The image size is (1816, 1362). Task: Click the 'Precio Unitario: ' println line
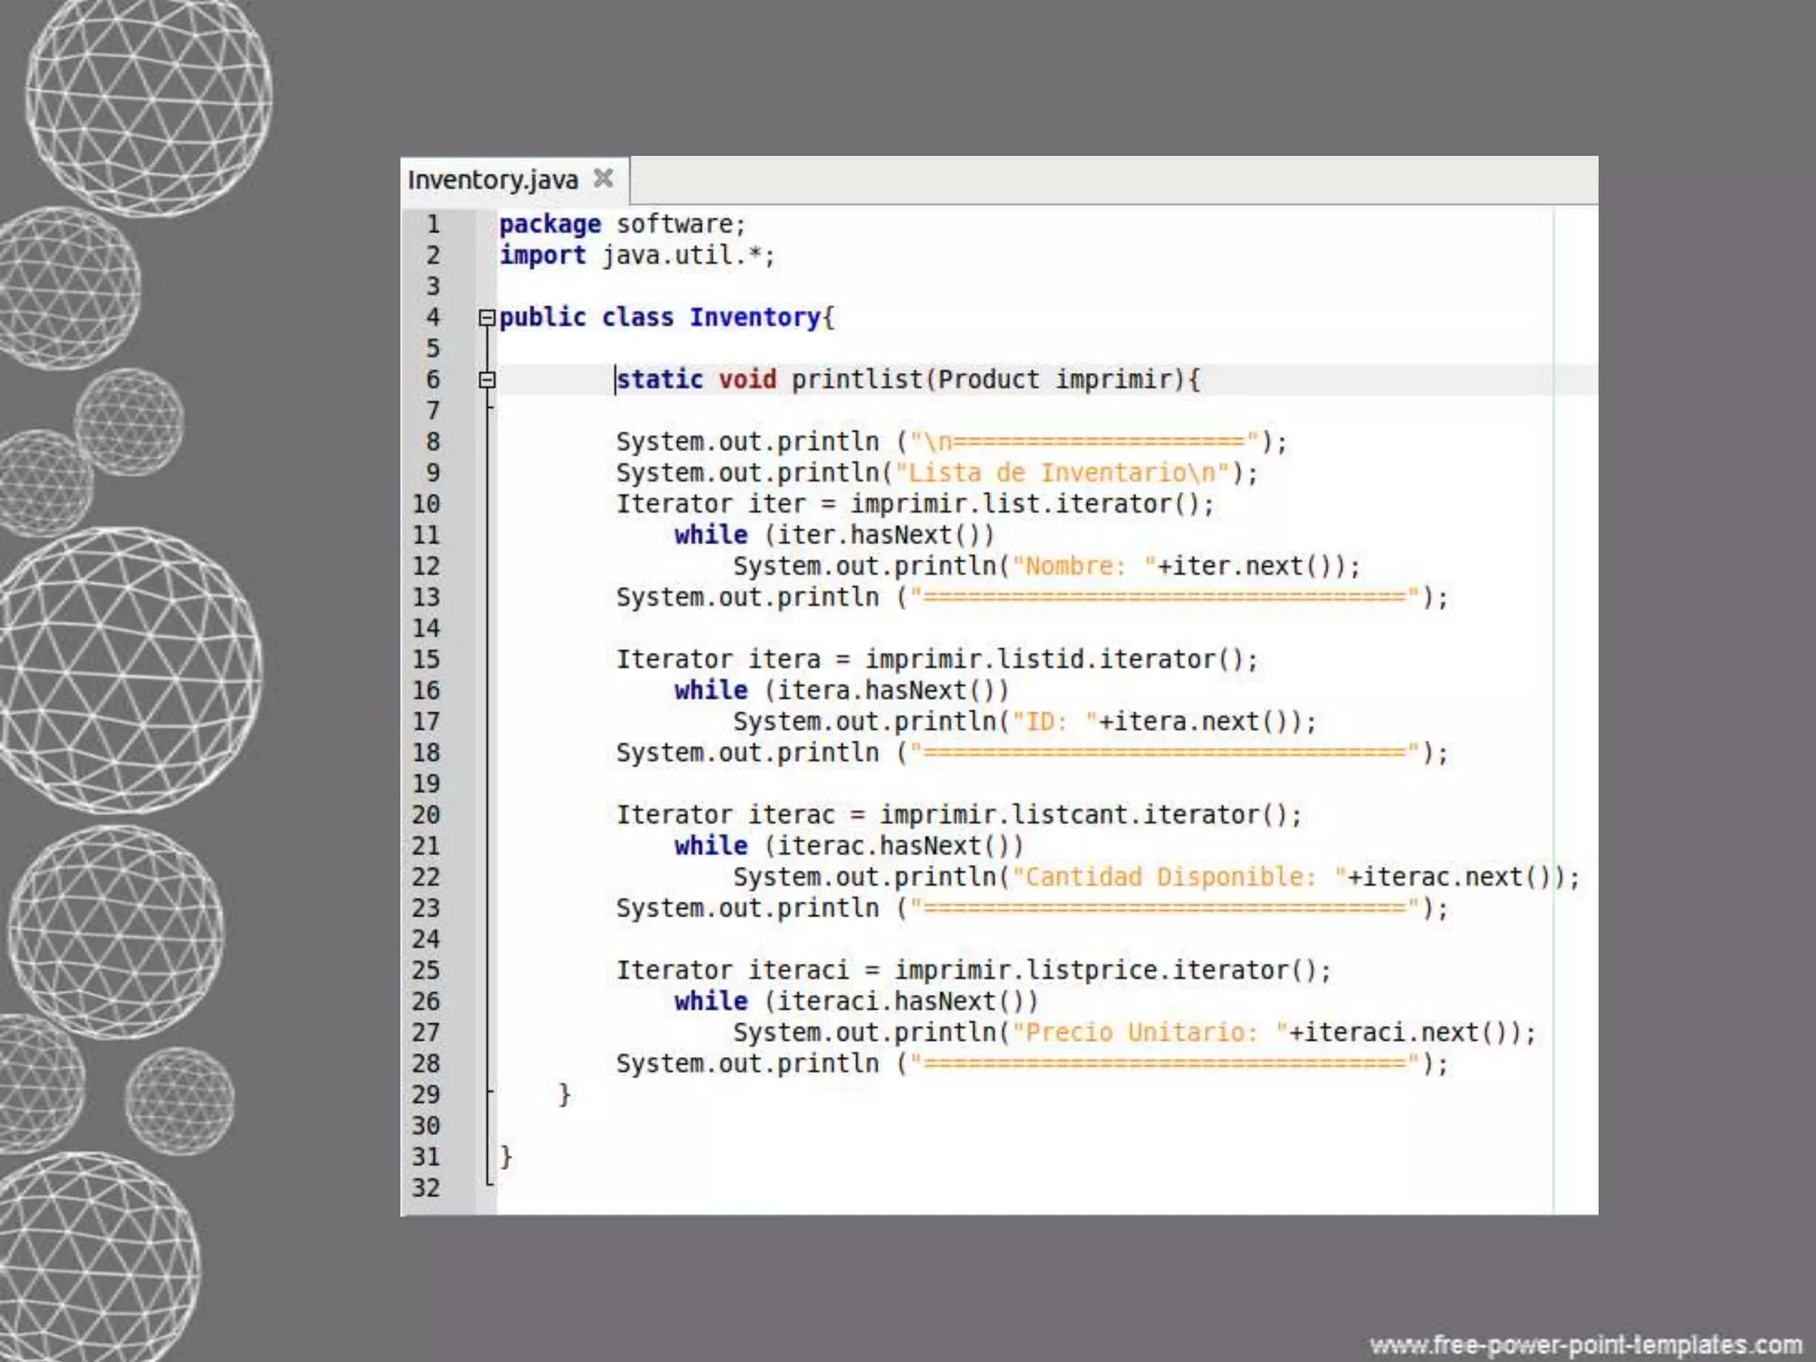[x=1134, y=1031]
